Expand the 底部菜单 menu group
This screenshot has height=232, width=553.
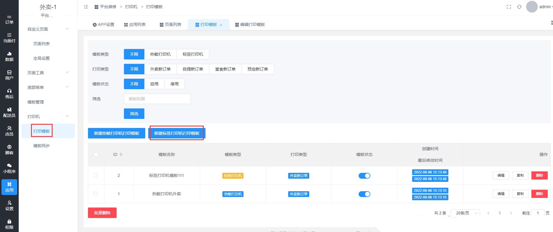(48, 87)
